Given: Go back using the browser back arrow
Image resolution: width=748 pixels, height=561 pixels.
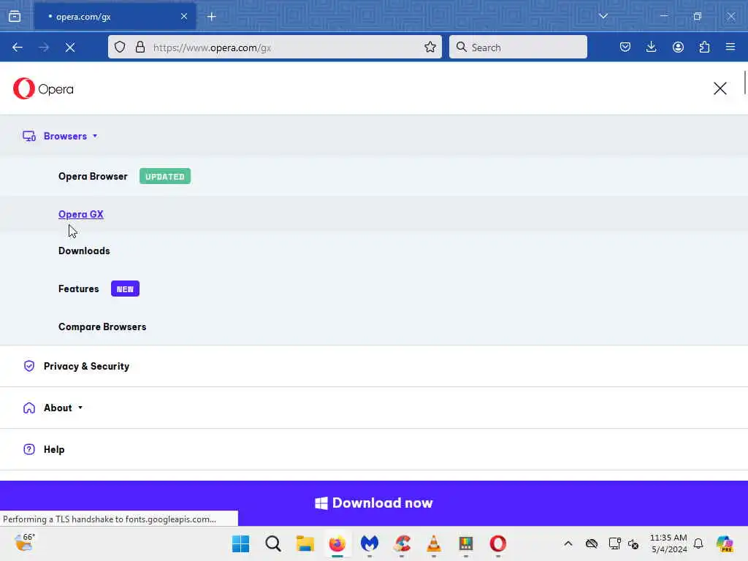Looking at the screenshot, I should (18, 47).
